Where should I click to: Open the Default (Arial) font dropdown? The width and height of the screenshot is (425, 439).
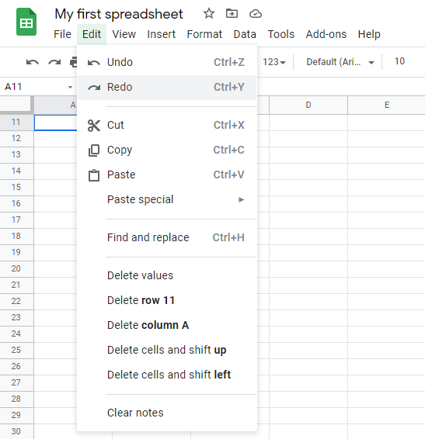340,62
